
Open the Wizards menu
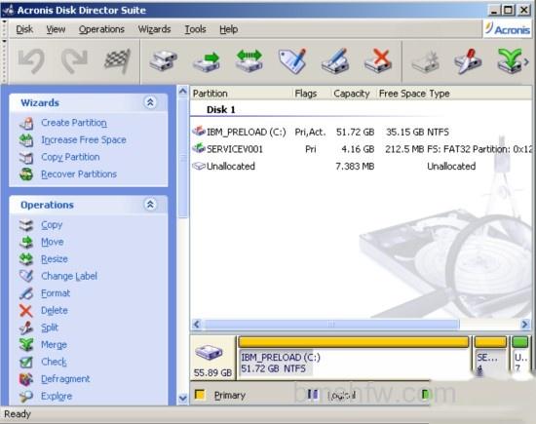pos(154,29)
